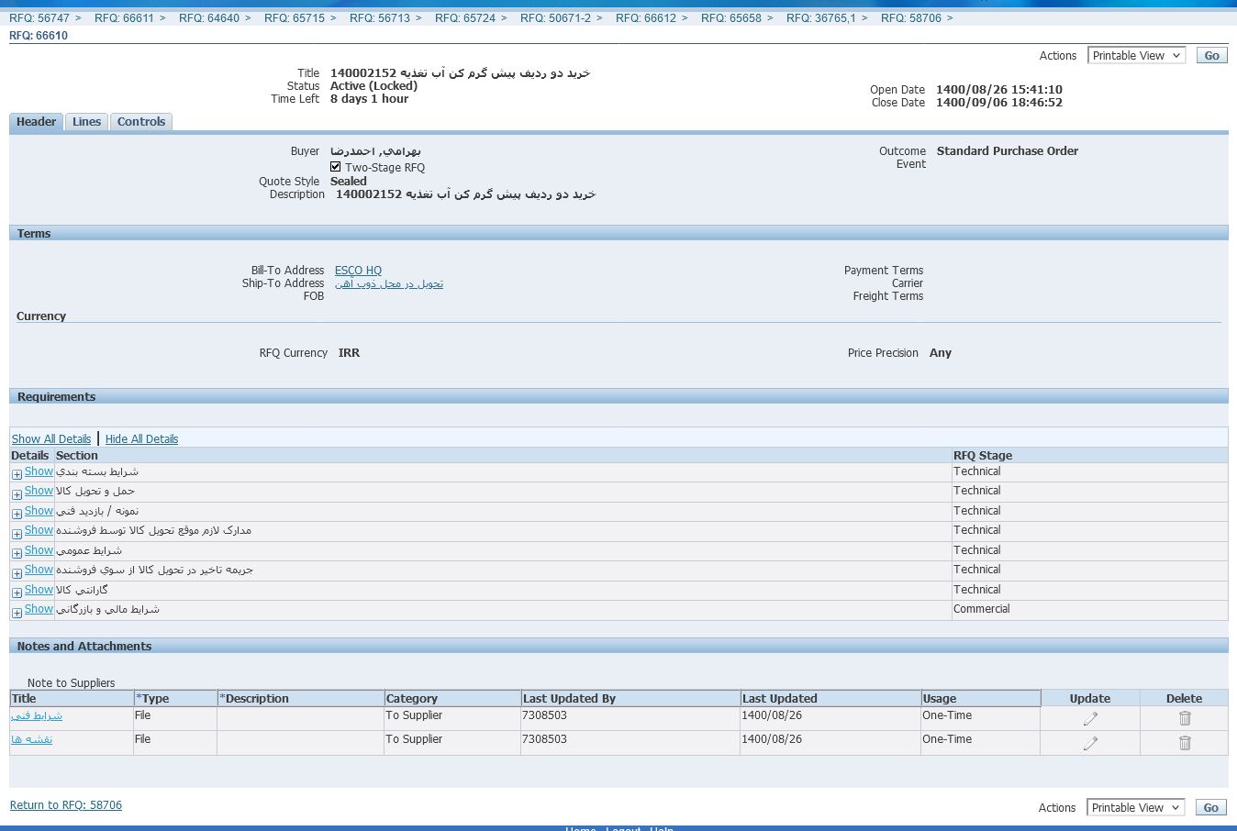Click Show link for شرایط مالی و بازرگانی
Image resolution: width=1237 pixels, height=831 pixels.
(39, 609)
